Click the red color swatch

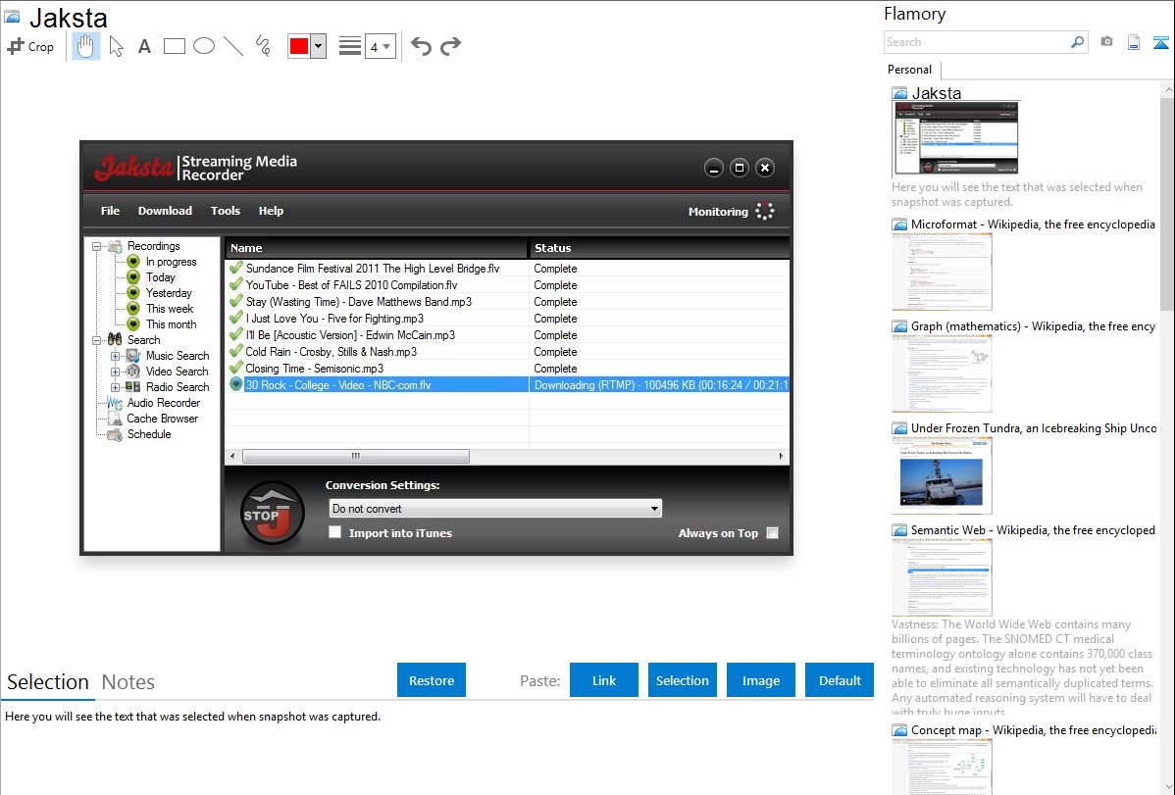click(x=299, y=46)
